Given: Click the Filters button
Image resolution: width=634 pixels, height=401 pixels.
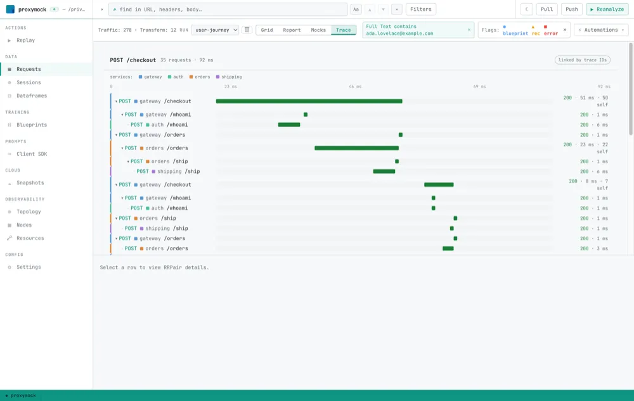Looking at the screenshot, I should click(420, 10).
